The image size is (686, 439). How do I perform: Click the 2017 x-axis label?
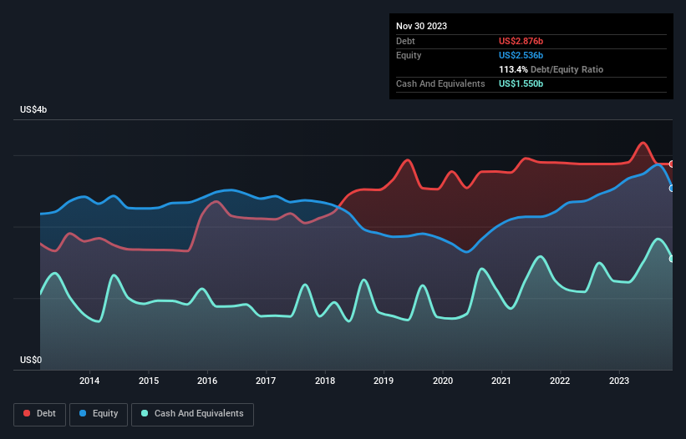266,381
